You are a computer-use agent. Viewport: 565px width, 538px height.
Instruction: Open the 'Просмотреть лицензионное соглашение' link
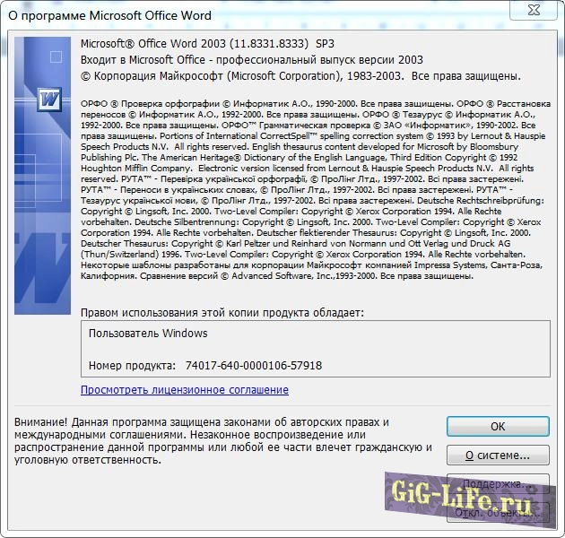click(185, 390)
